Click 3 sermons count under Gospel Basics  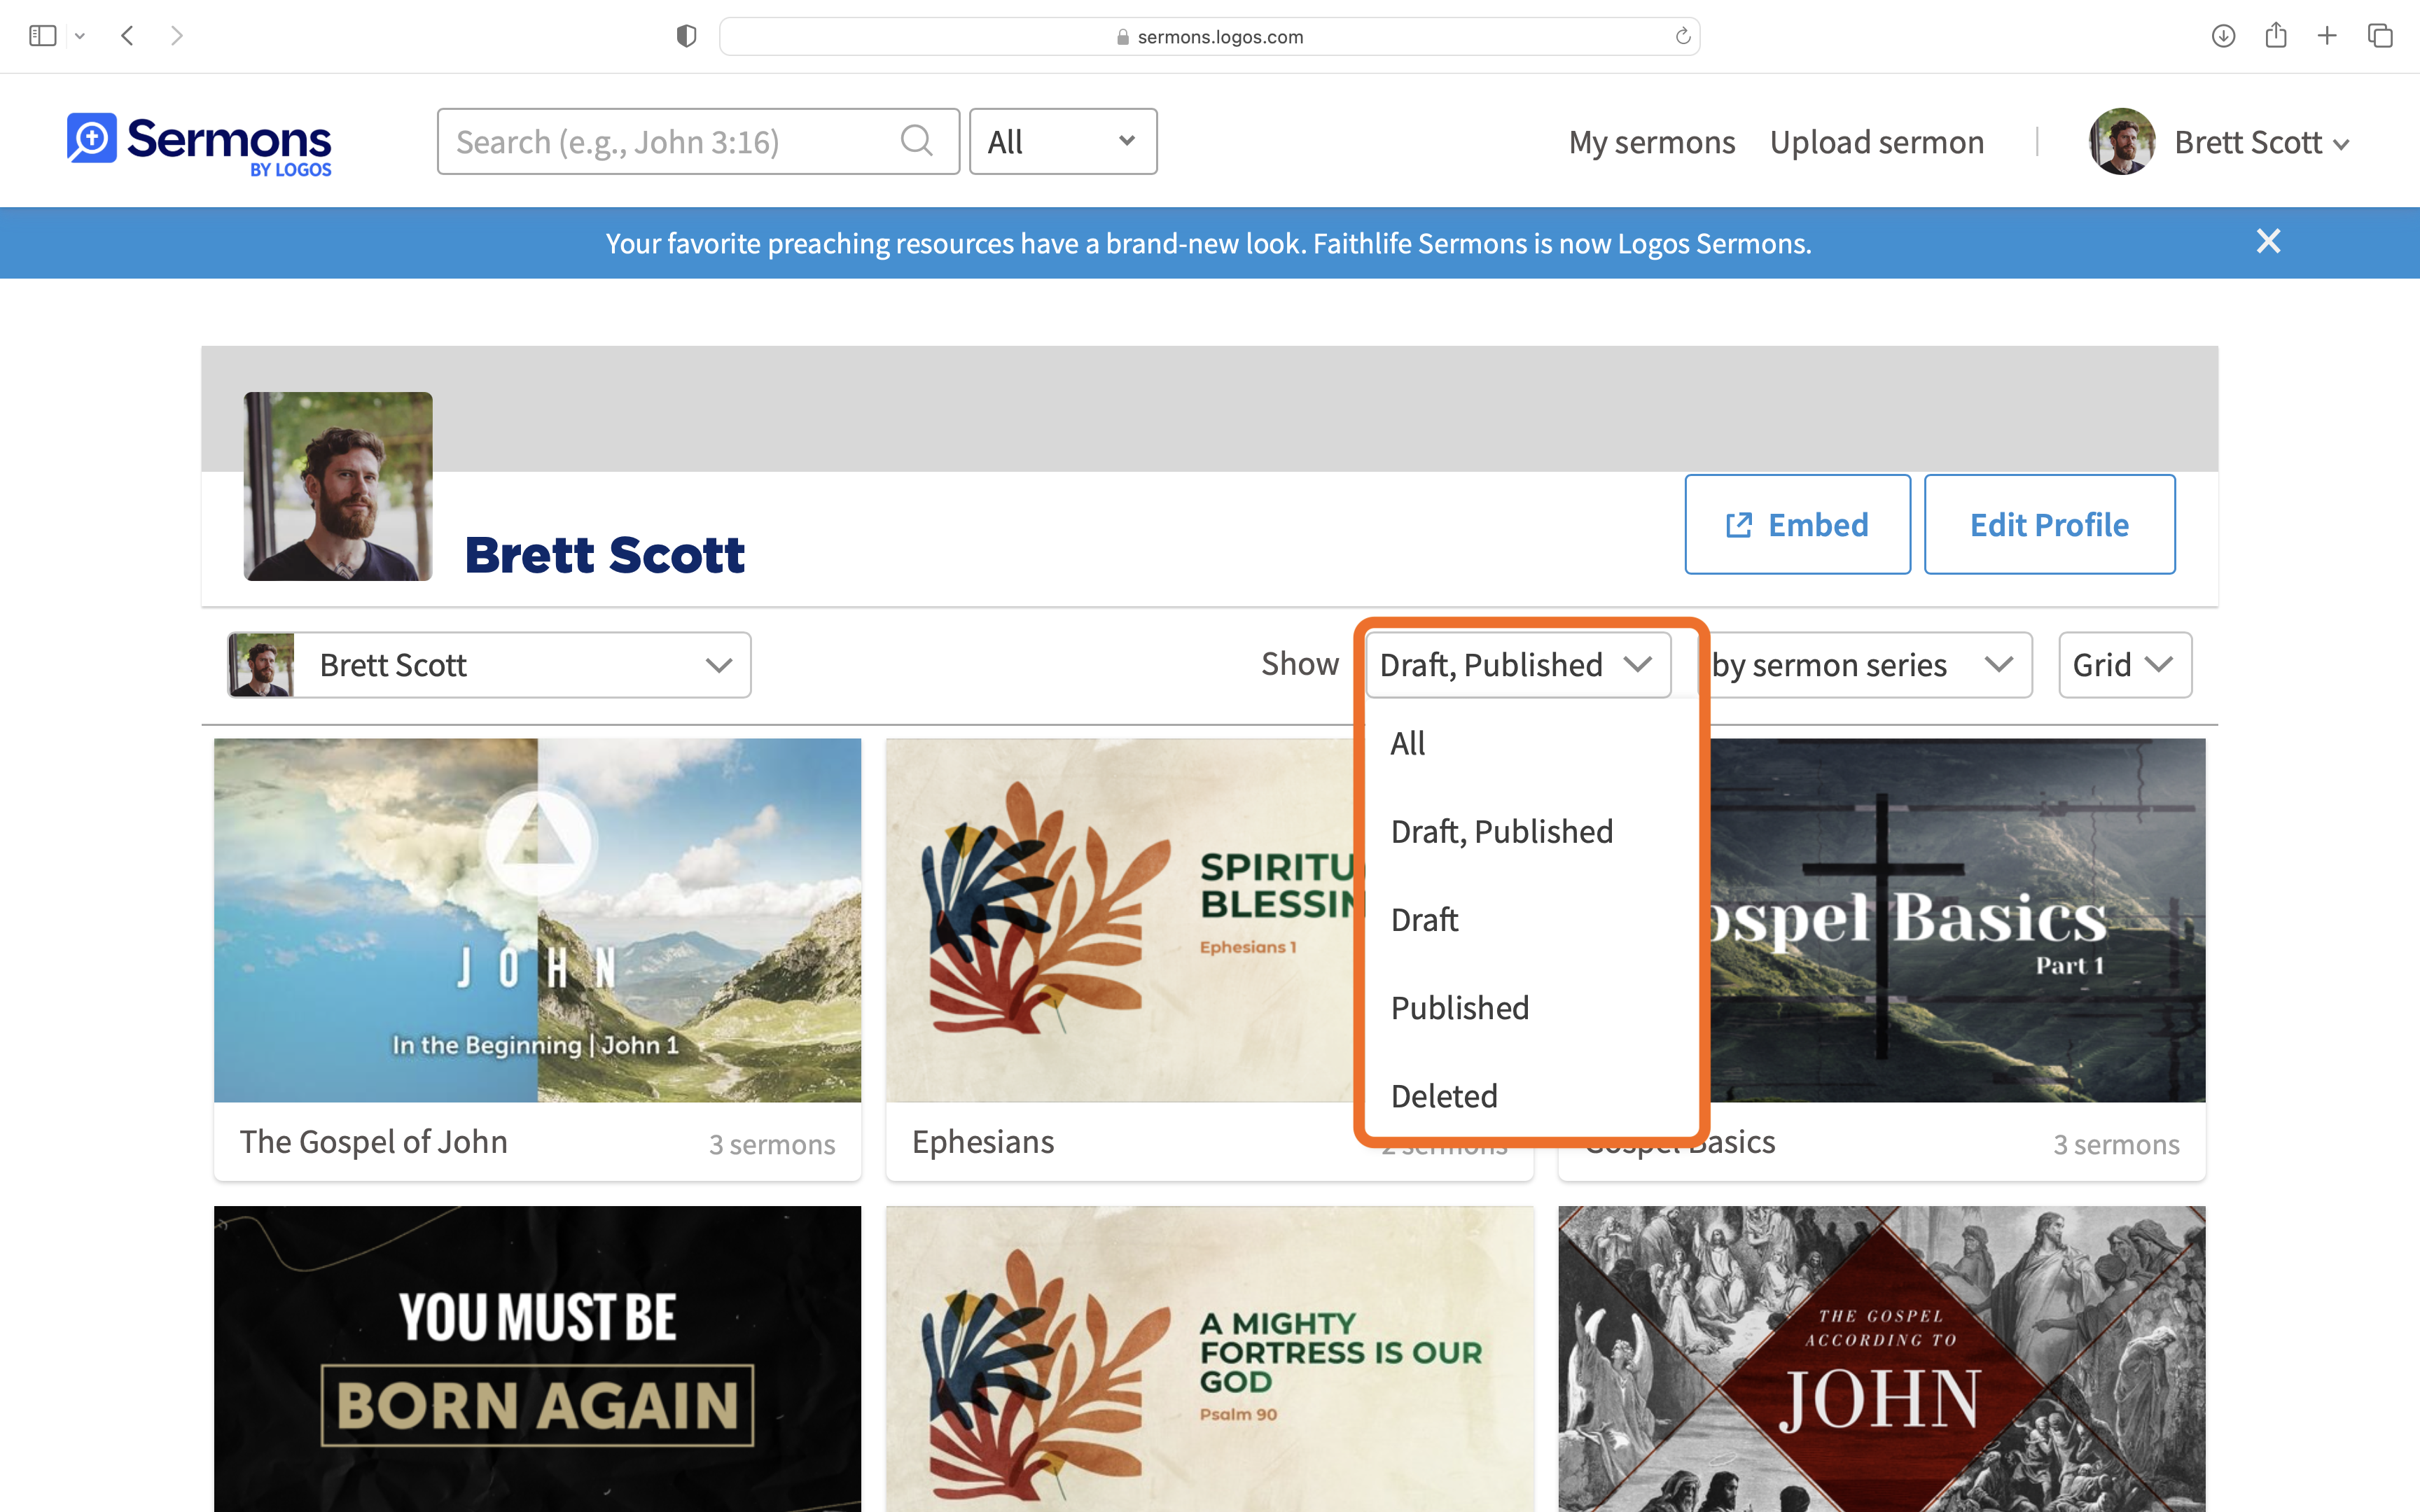[2116, 1144]
